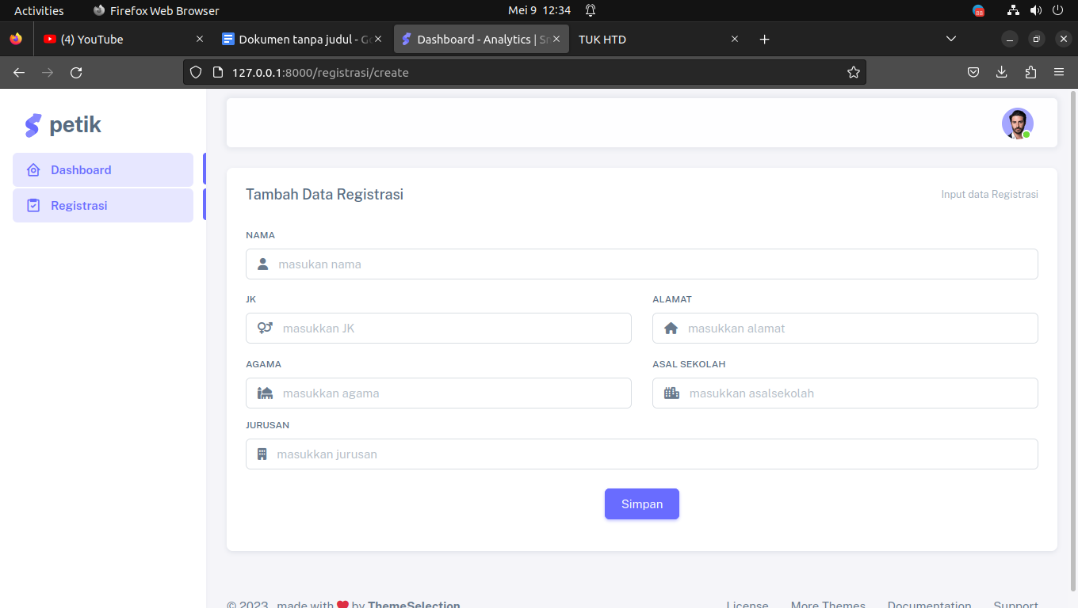Open the Firefox extensions puzzle icon
1078x608 pixels.
(1030, 72)
